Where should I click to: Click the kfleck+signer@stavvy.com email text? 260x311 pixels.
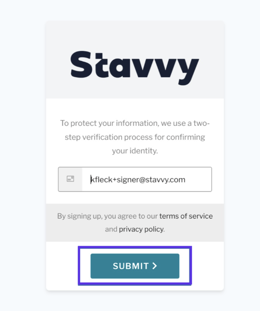tap(138, 180)
